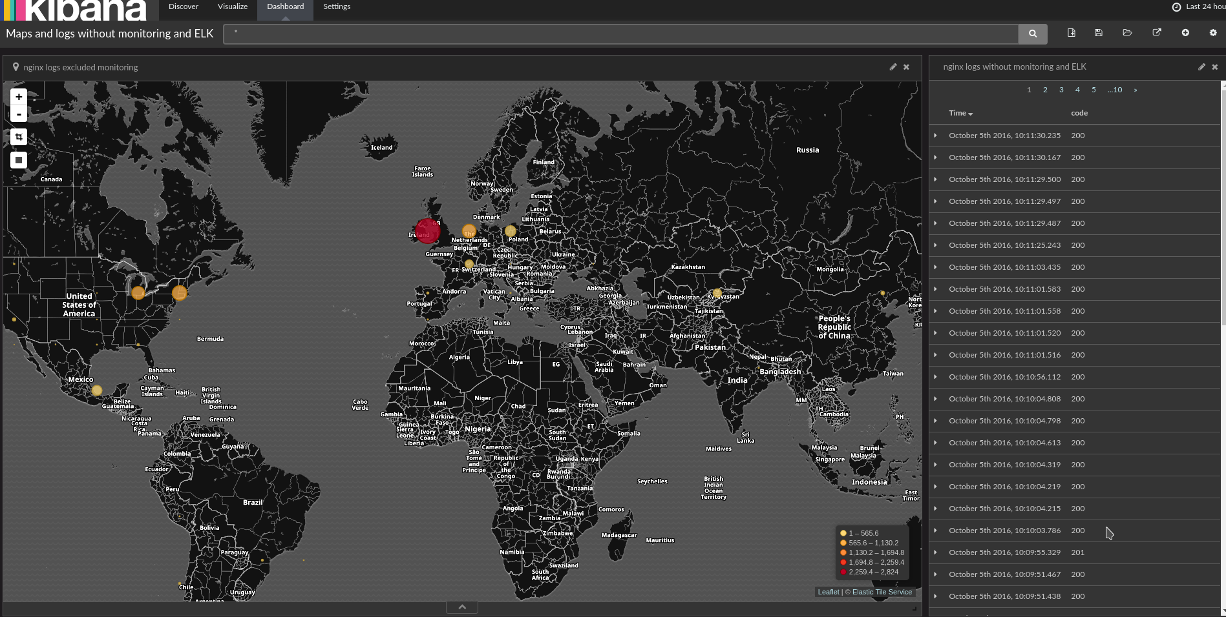Open the Elastic Tile Service link
The width and height of the screenshot is (1226, 617).
click(882, 592)
